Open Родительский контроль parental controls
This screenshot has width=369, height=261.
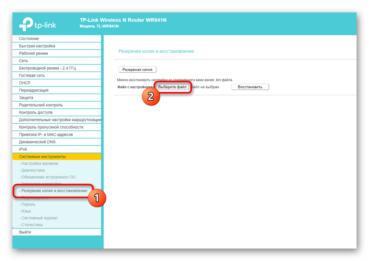41,105
